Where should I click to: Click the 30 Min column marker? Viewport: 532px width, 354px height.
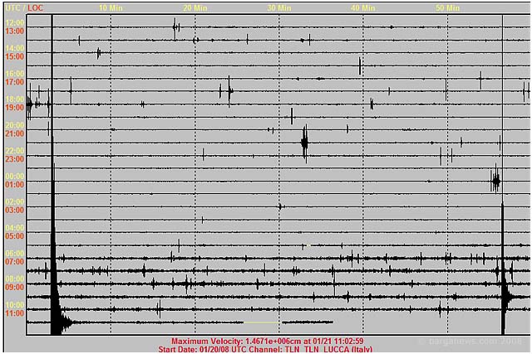click(x=278, y=7)
